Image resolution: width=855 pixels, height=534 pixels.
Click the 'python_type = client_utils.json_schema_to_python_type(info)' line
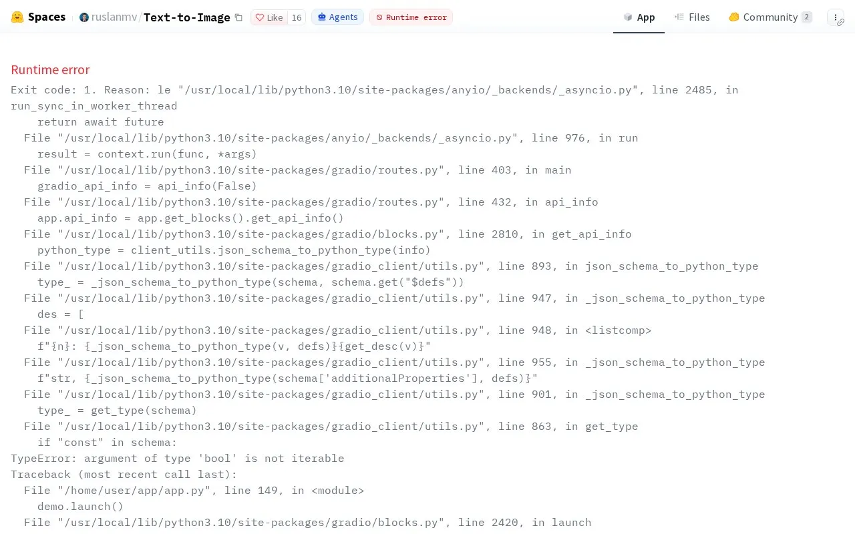click(x=234, y=250)
